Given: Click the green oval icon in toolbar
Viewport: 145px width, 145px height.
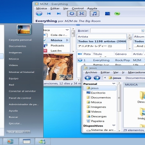Looking at the screenshot, I should point(117,13).
